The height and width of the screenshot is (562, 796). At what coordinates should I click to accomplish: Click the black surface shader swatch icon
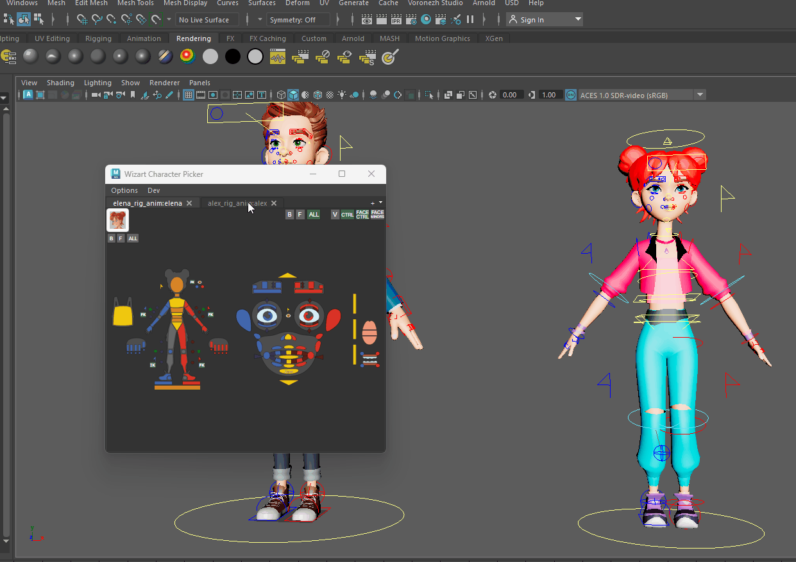click(x=232, y=57)
